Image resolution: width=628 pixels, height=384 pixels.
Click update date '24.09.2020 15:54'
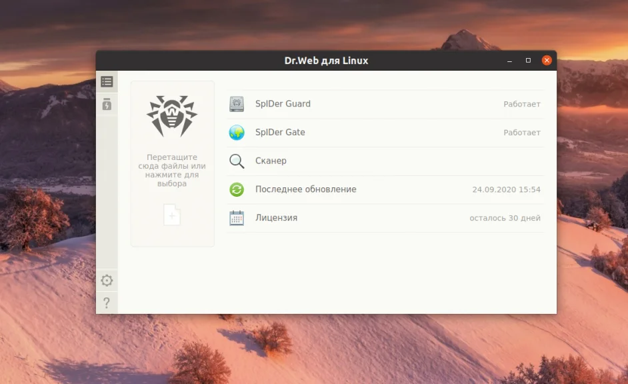(x=506, y=189)
